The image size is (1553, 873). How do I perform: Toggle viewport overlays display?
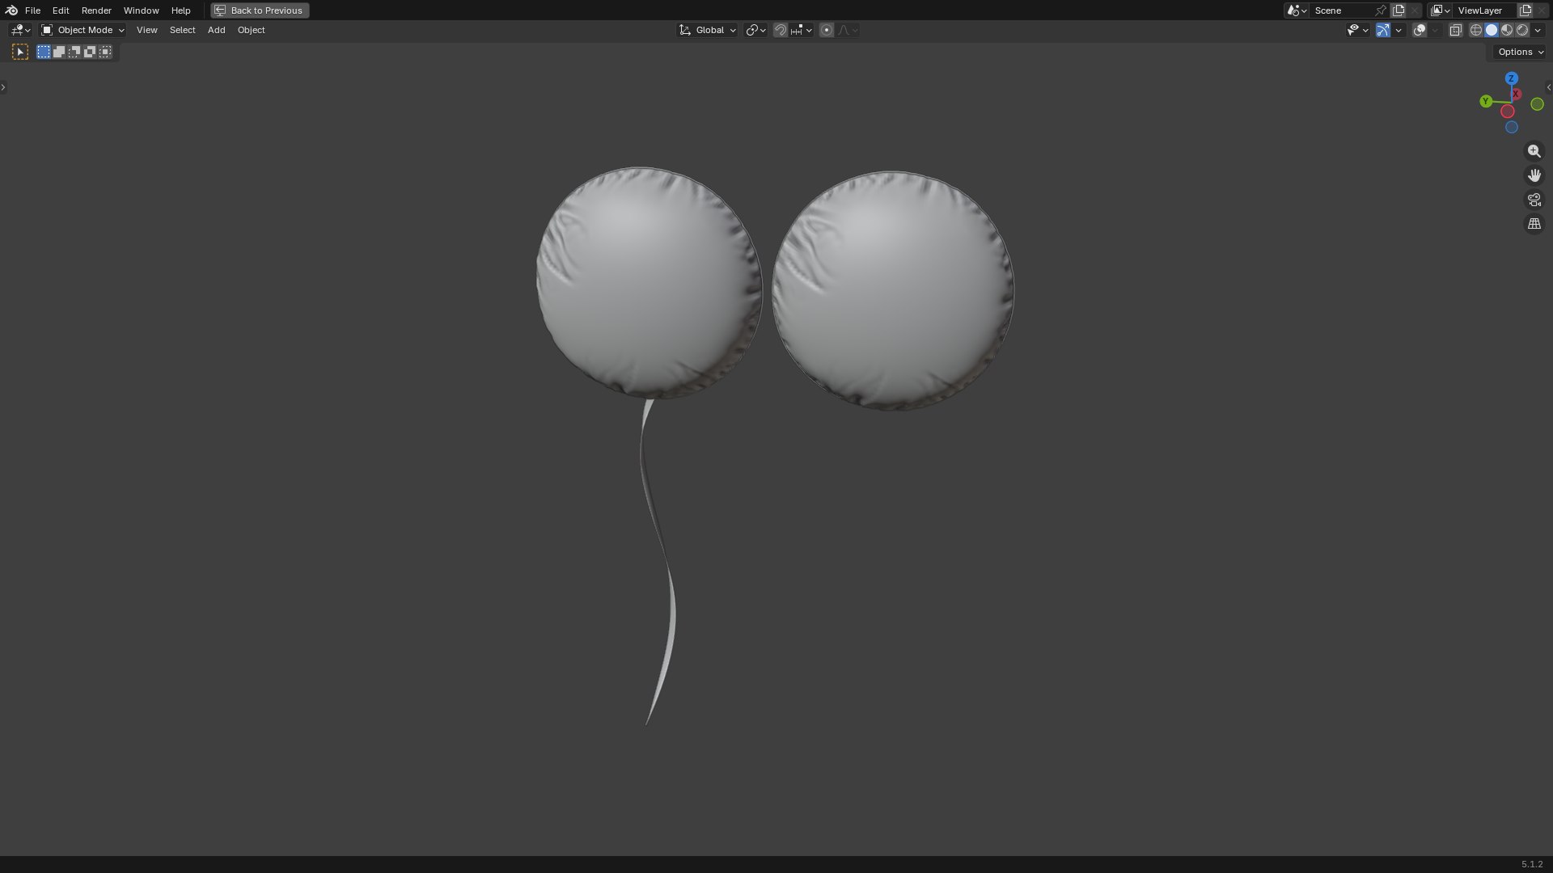point(1420,30)
